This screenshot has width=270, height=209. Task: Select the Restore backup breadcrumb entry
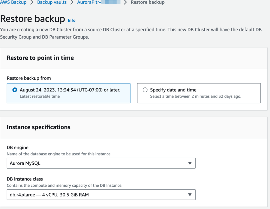147,2
